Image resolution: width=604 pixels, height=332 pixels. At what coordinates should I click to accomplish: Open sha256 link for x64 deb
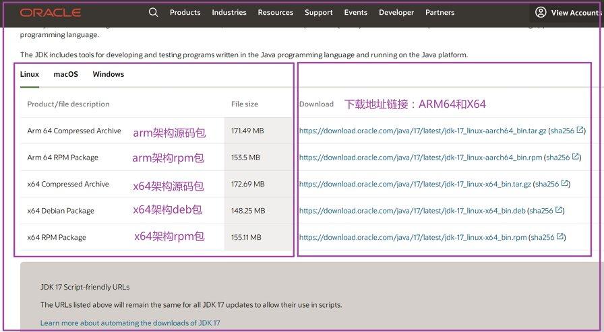pyautogui.click(x=541, y=211)
